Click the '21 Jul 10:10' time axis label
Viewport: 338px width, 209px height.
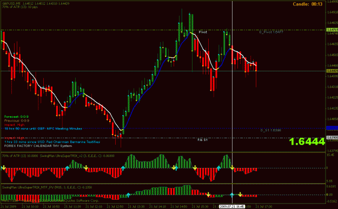coord(30,207)
